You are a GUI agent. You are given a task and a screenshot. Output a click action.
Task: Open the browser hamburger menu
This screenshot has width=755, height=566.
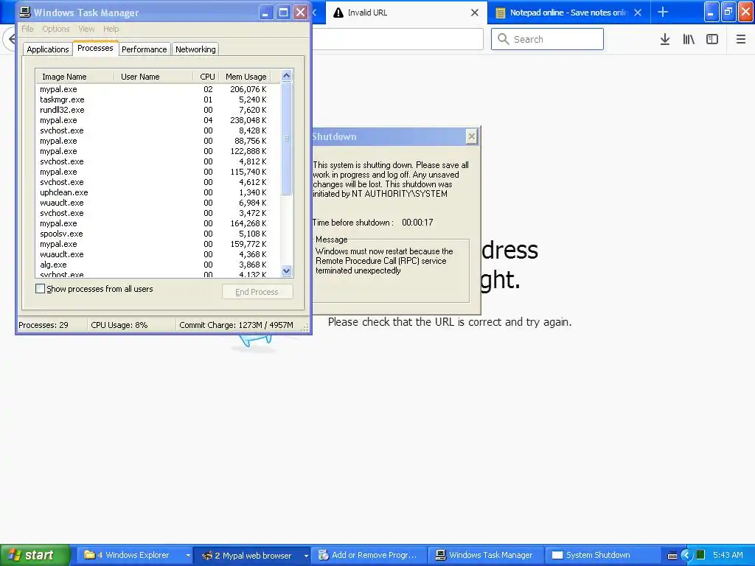click(x=740, y=40)
